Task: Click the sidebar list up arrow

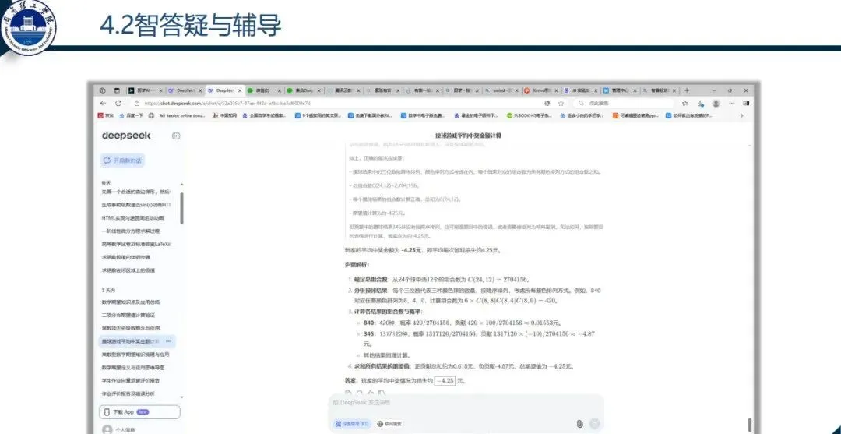Action: (181, 184)
